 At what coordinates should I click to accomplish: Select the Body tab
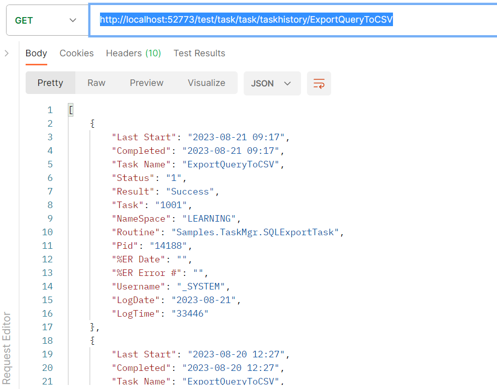click(36, 53)
